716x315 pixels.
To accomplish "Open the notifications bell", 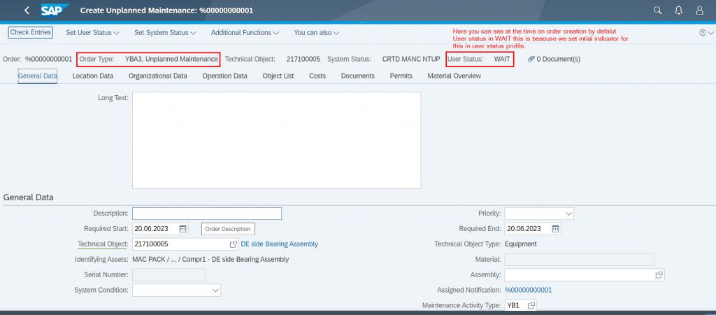I will pos(678,10).
